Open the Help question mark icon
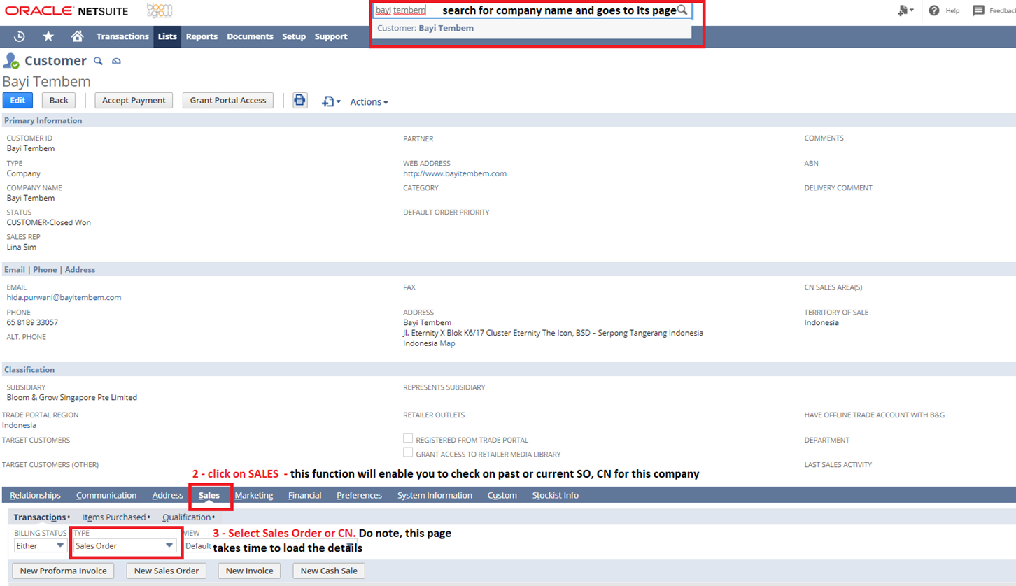 (x=934, y=10)
